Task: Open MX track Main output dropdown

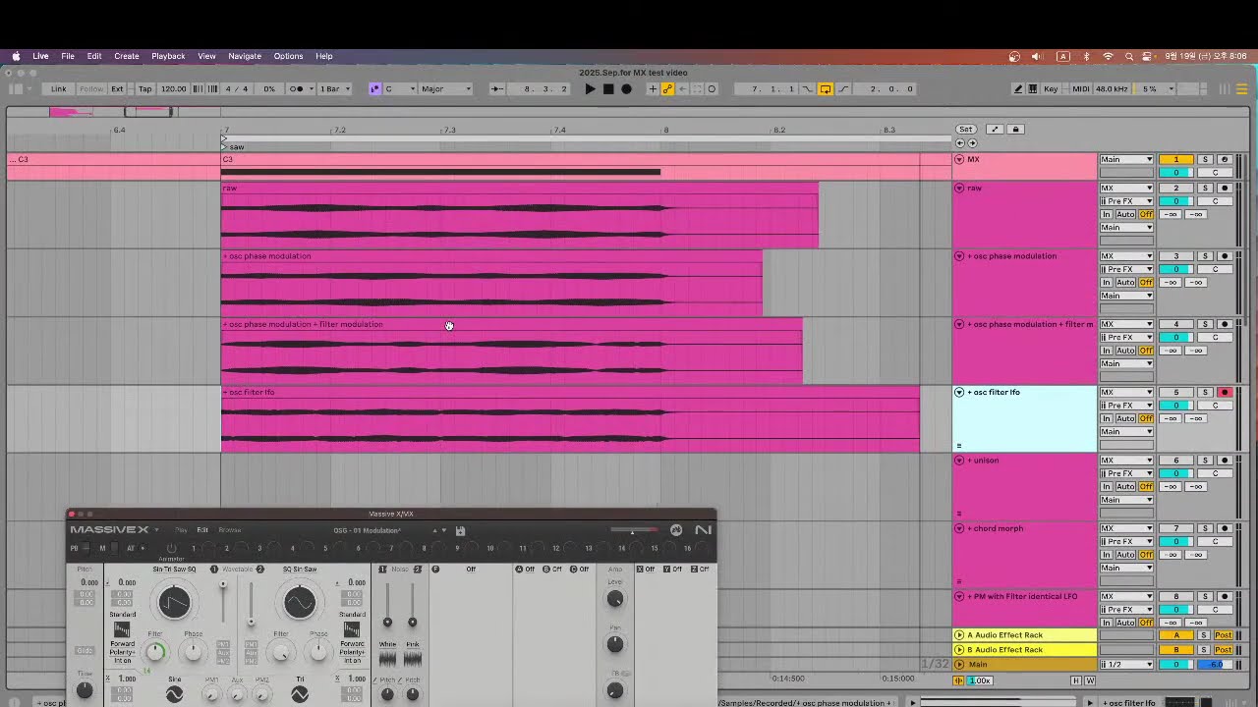Action: pos(1126,159)
